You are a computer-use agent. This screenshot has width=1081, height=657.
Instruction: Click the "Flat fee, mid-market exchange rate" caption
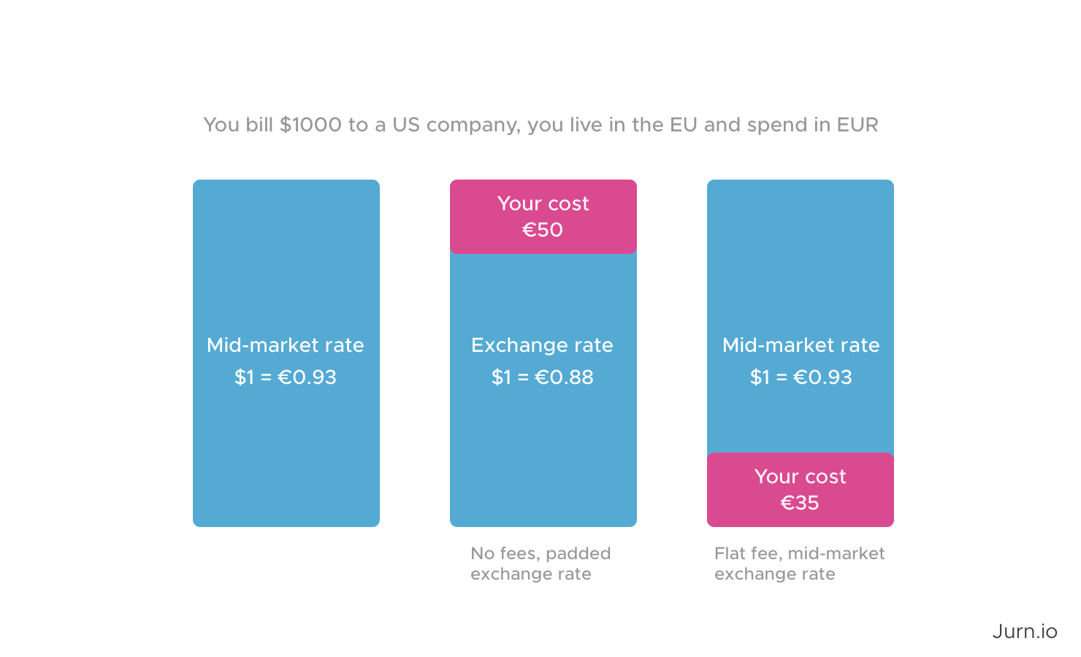tap(799, 564)
